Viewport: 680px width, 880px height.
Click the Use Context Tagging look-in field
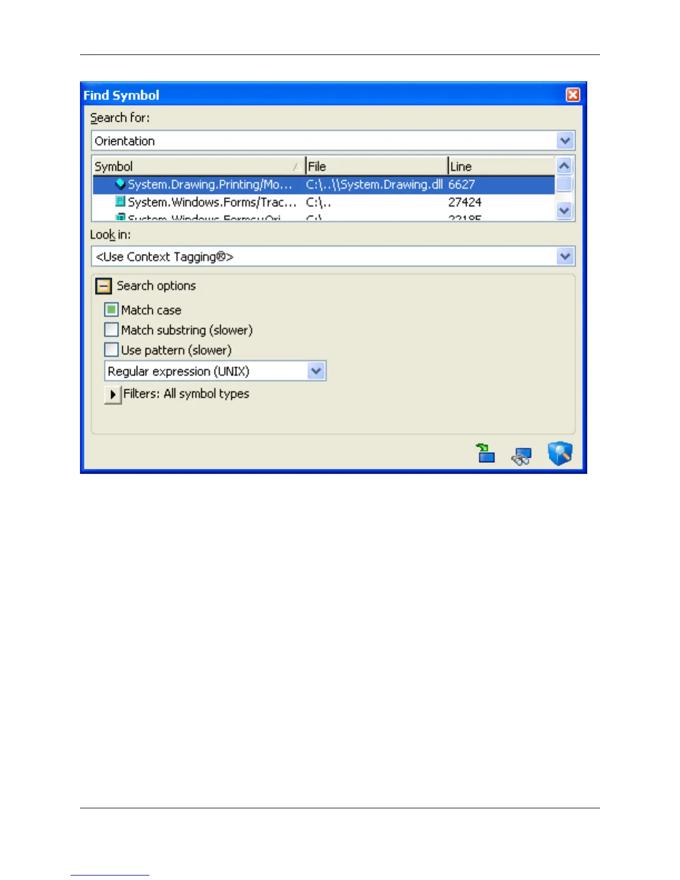[x=324, y=256]
